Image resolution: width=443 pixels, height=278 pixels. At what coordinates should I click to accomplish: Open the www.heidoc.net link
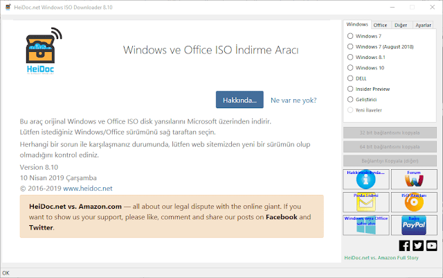[88, 189]
